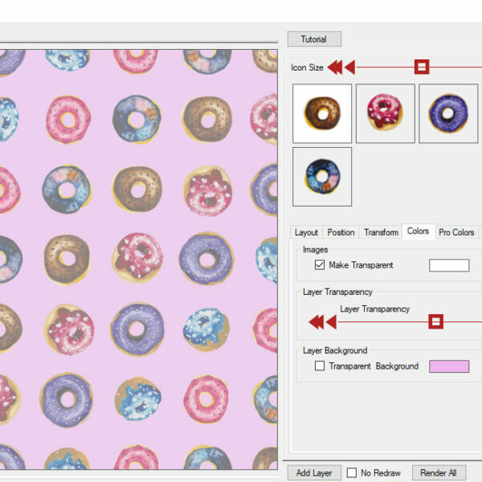Image resolution: width=482 pixels, height=482 pixels.
Task: Click the Icon Size double-left arrow
Action: [x=335, y=67]
